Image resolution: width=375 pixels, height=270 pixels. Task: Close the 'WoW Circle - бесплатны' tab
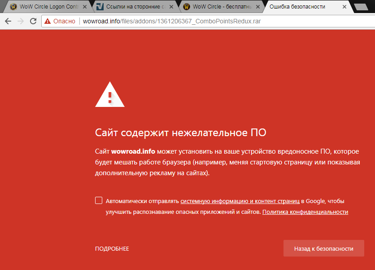(258, 7)
